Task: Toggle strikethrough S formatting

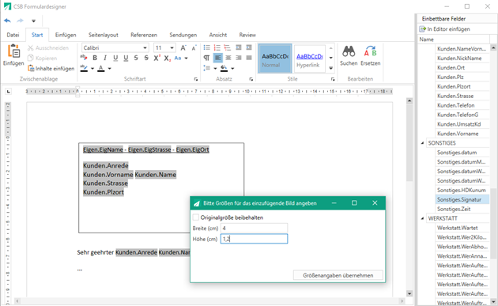Action: pos(136,58)
